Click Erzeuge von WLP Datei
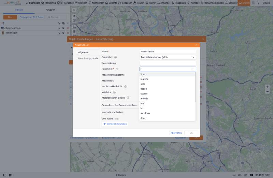Screen dimensions: 273x178 click(31, 17)
